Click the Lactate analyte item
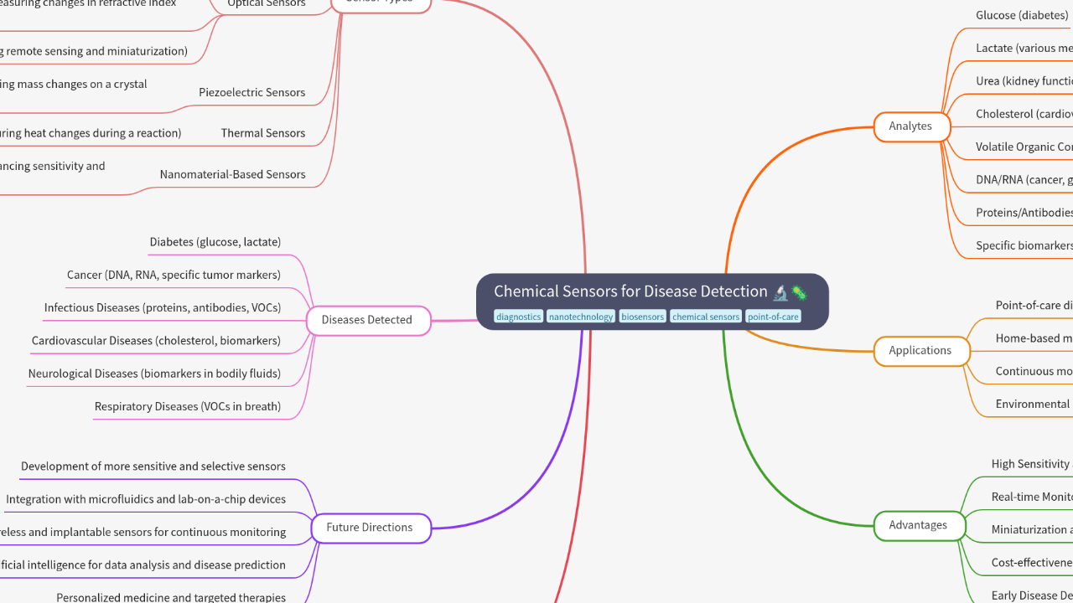The width and height of the screenshot is (1073, 603). point(1024,48)
